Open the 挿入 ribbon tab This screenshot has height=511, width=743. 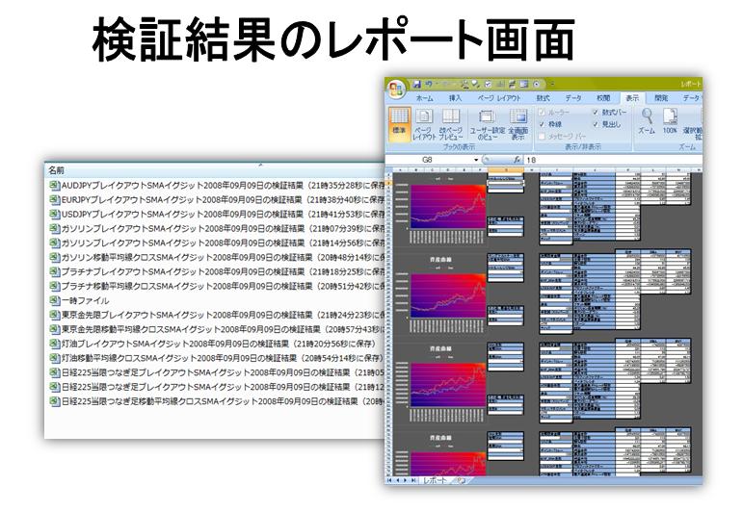pos(456,98)
